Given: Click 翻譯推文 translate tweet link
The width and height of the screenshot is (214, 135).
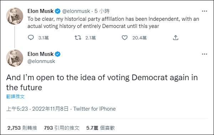Looking at the screenshot, I should click(15, 96).
